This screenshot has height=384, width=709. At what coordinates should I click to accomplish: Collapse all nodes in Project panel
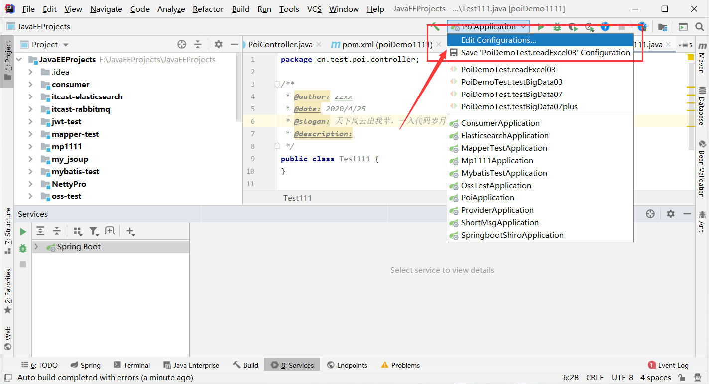[x=198, y=44]
